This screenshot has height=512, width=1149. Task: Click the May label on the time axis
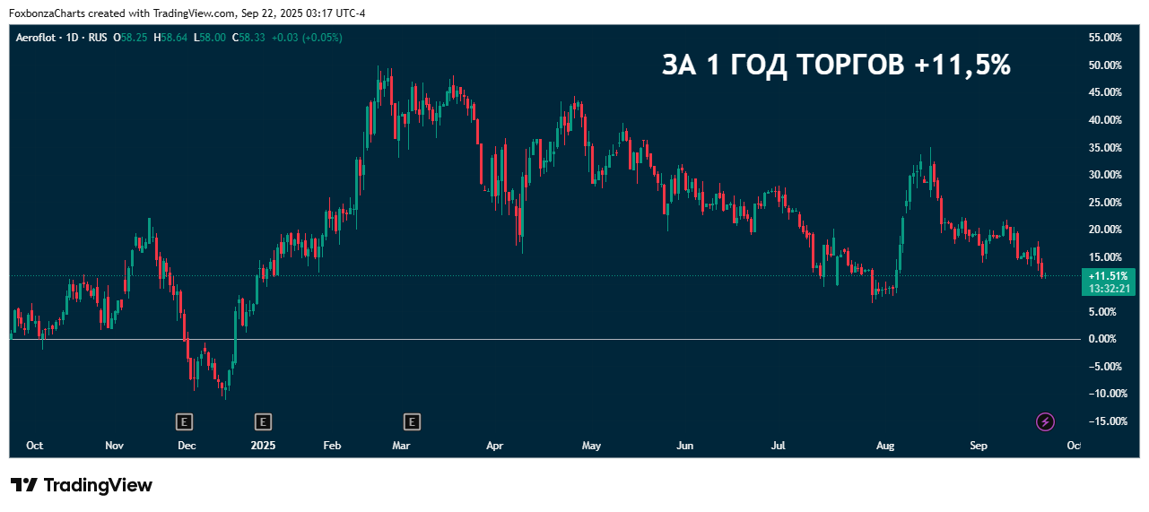591,446
